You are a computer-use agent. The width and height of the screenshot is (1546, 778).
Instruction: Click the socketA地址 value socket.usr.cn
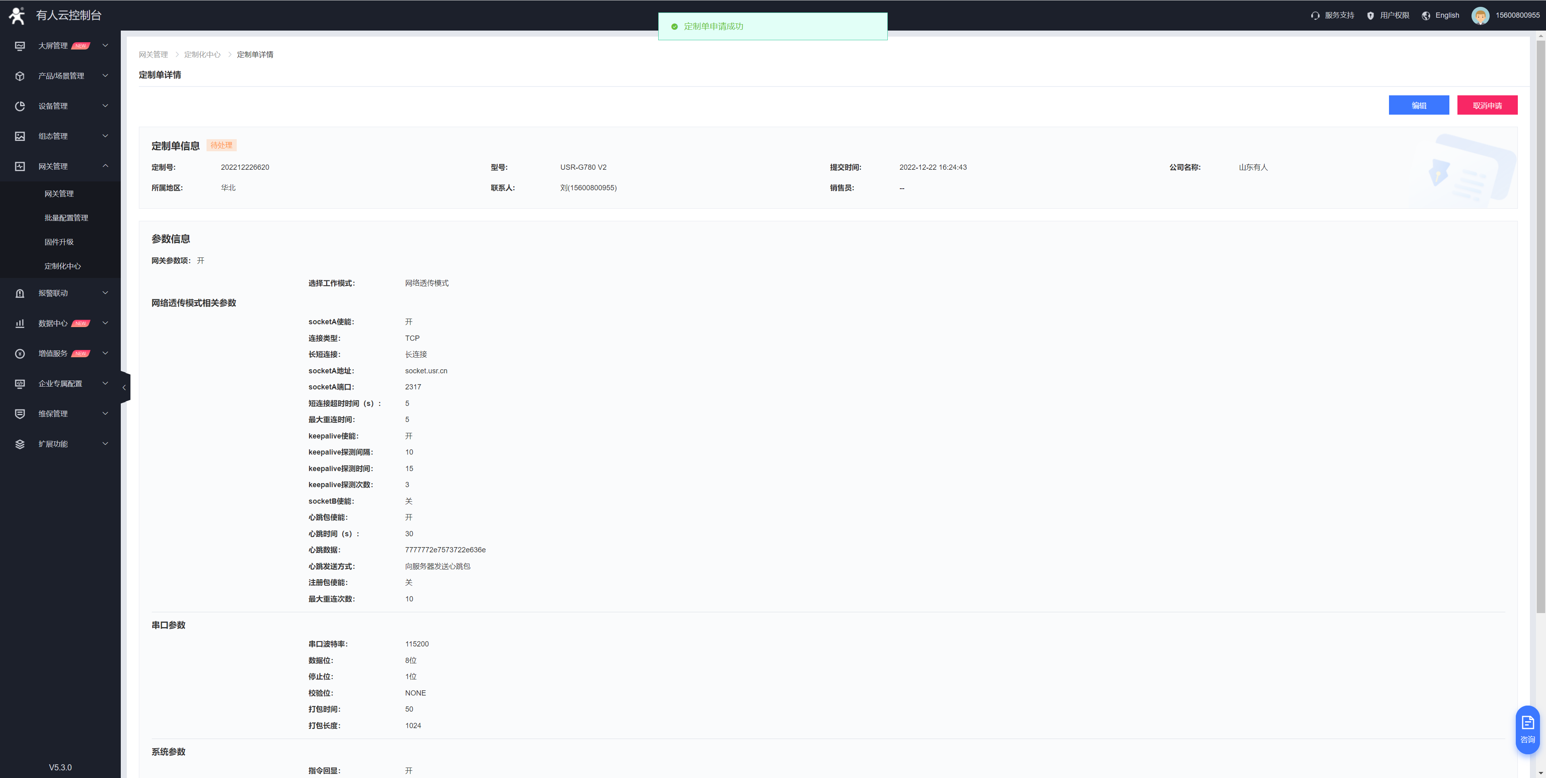pyautogui.click(x=426, y=371)
